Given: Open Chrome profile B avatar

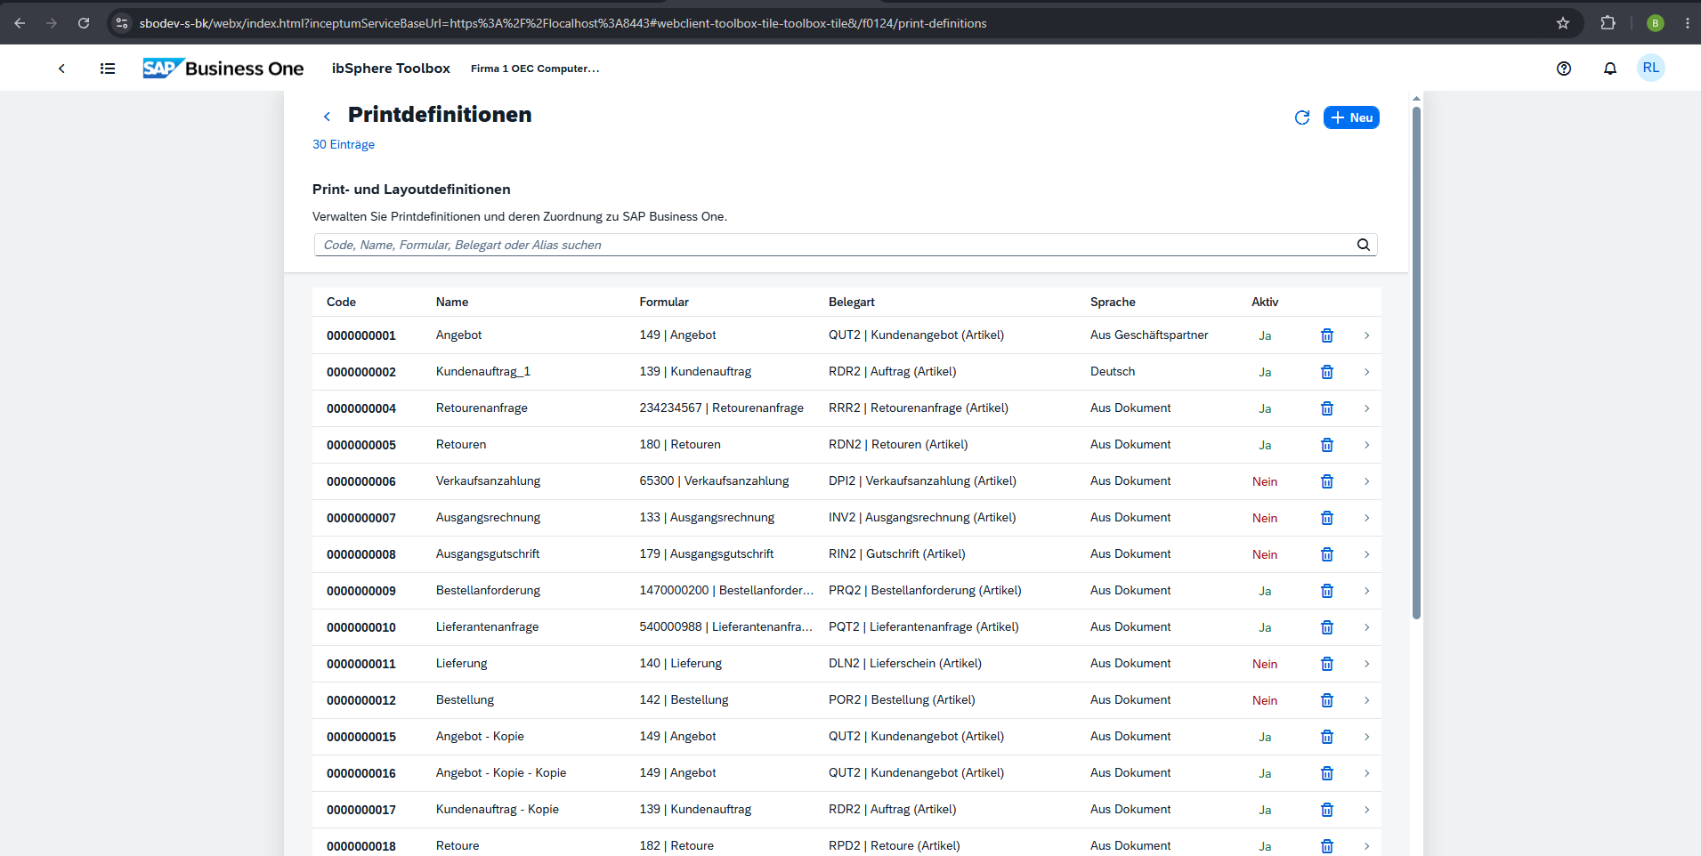Looking at the screenshot, I should (x=1655, y=23).
